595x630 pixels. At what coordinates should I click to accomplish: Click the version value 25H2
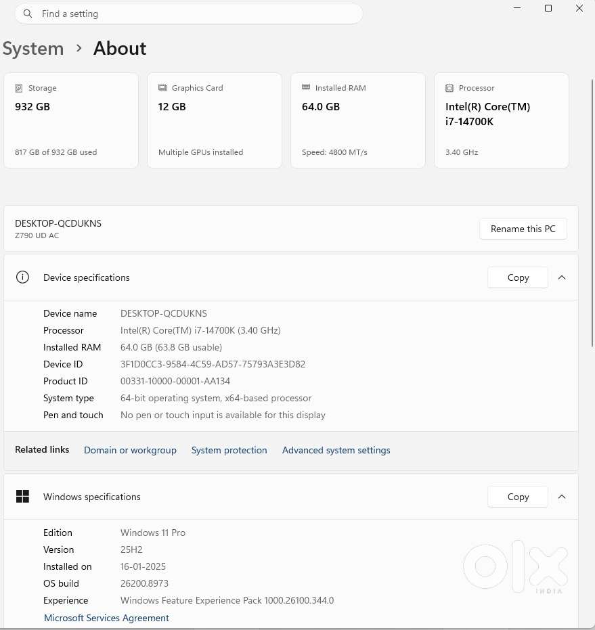pos(131,549)
